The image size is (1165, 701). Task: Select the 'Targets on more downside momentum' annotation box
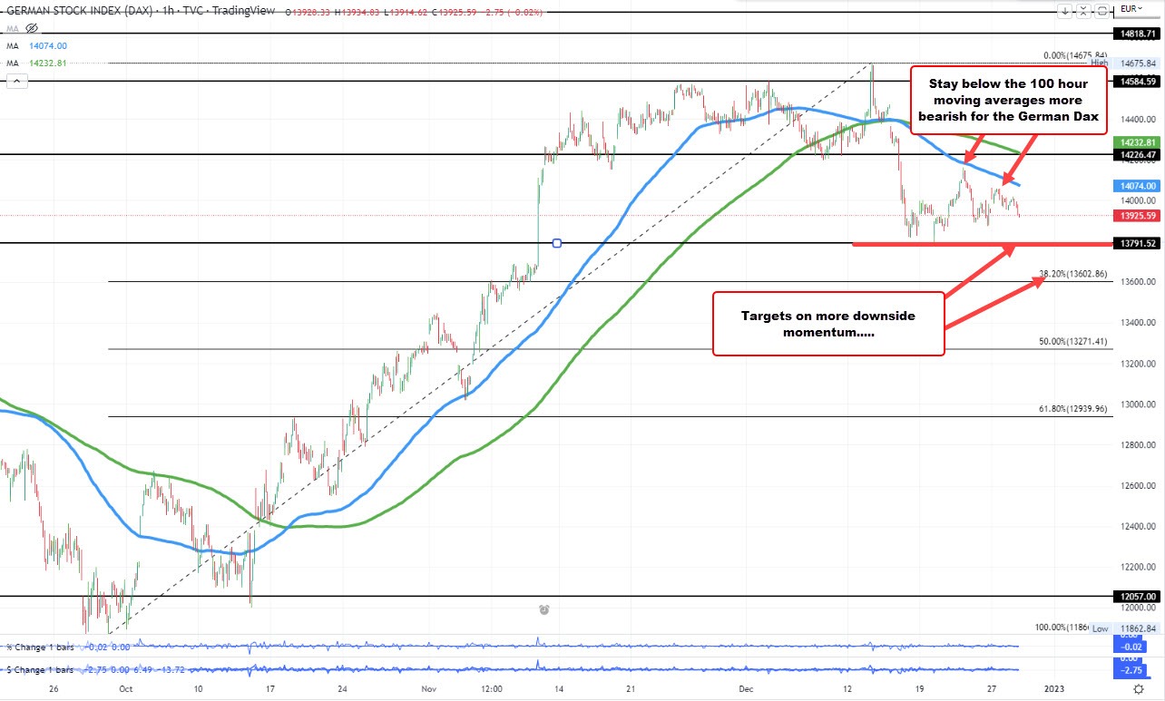(x=828, y=324)
